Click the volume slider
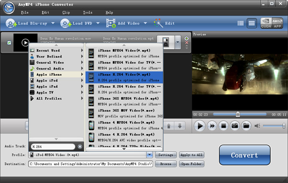The height and width of the screenshot is (183, 288). tap(274, 126)
